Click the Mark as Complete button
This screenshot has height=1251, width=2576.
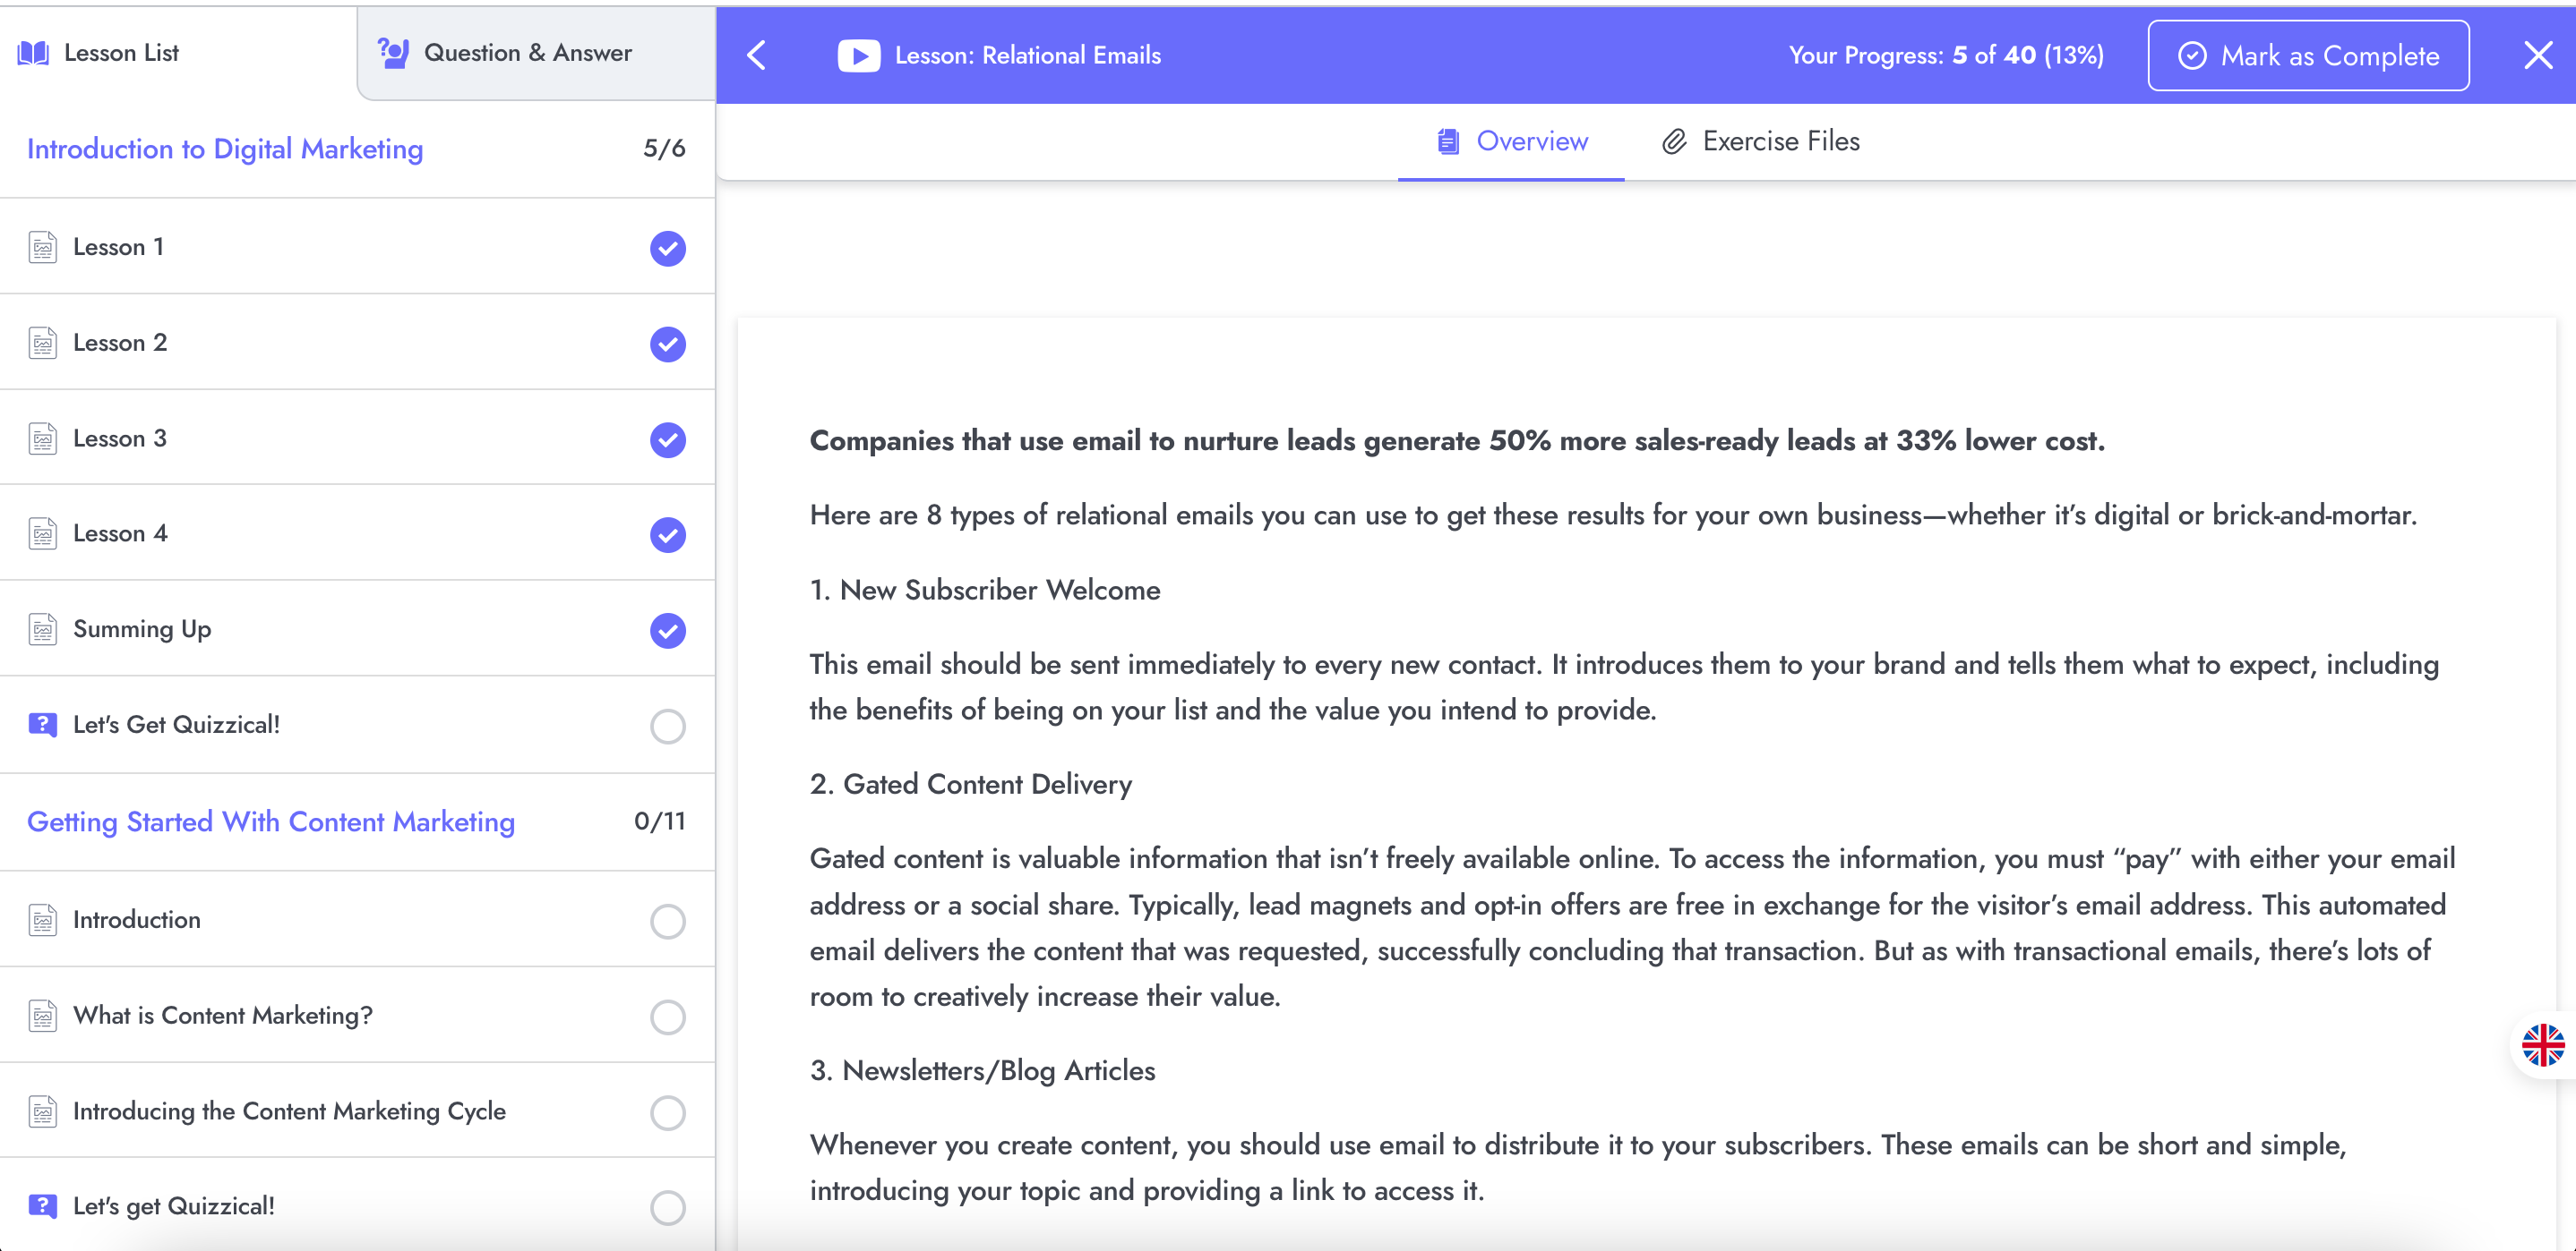point(2308,56)
